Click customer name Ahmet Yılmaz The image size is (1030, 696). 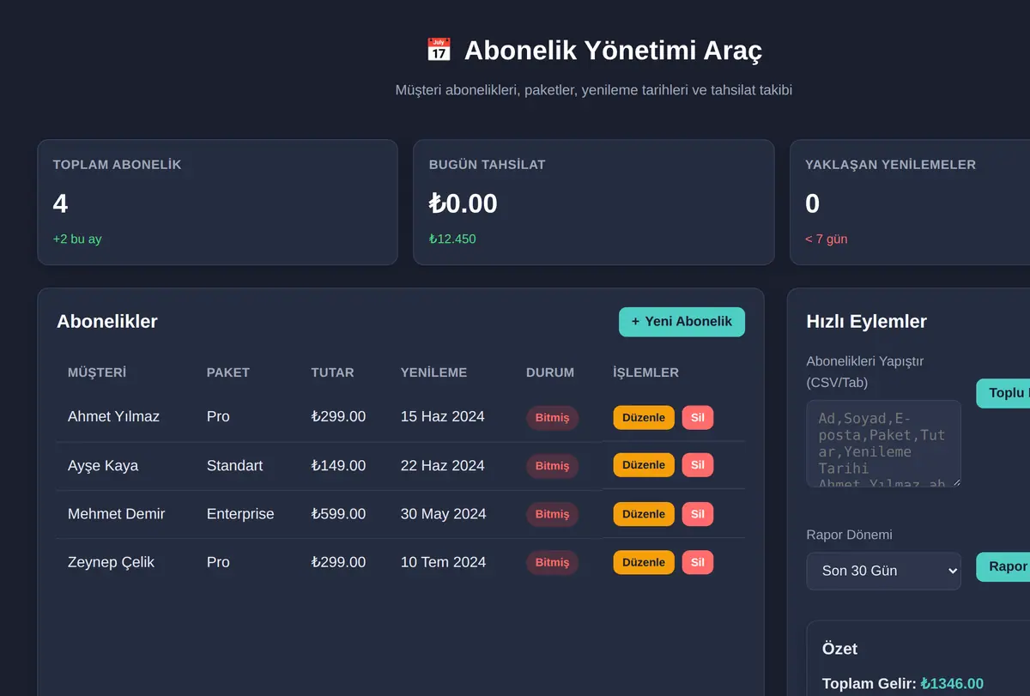coord(113,416)
